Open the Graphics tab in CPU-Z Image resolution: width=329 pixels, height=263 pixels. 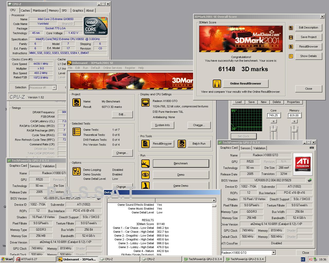(x=78, y=11)
